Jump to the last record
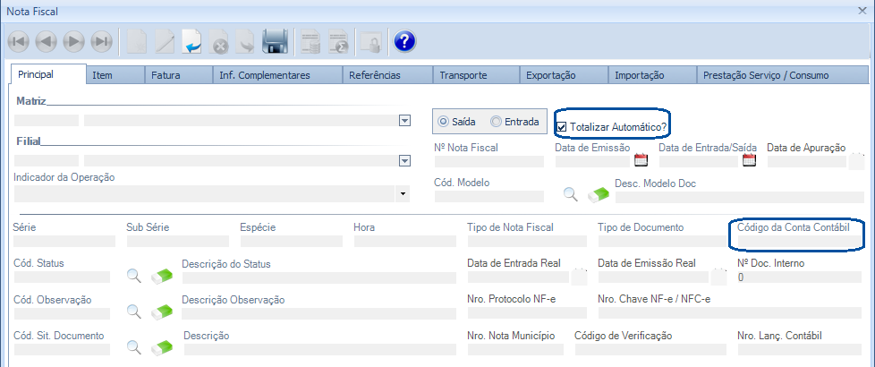The width and height of the screenshot is (875, 367). click(101, 41)
